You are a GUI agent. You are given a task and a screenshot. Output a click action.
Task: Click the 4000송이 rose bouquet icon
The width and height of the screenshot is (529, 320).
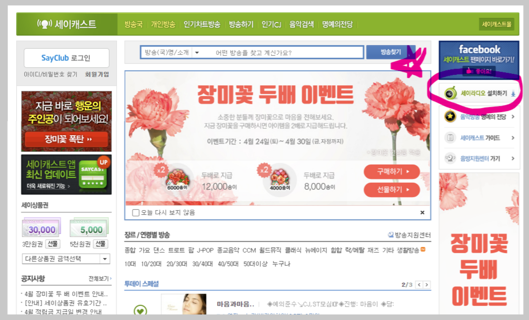280,179
